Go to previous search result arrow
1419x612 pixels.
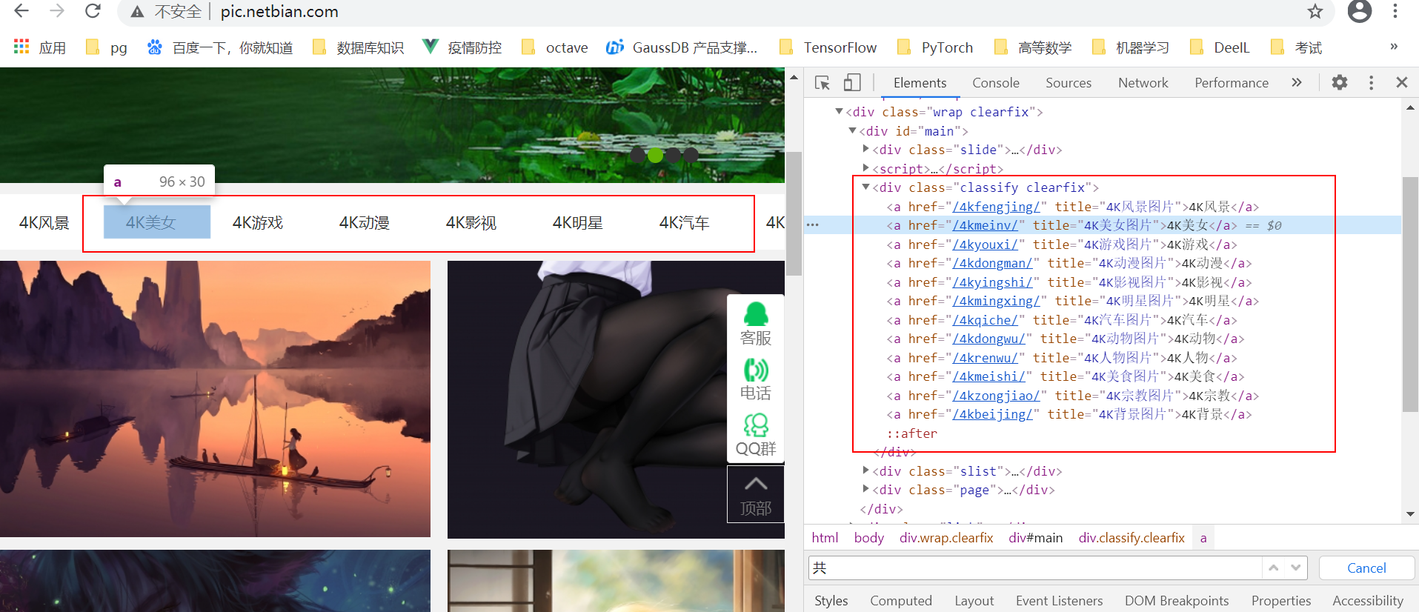pyautogui.click(x=1273, y=568)
